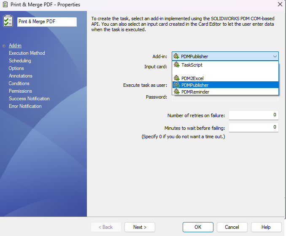
Task: Open Success Notification page
Action: (29, 99)
